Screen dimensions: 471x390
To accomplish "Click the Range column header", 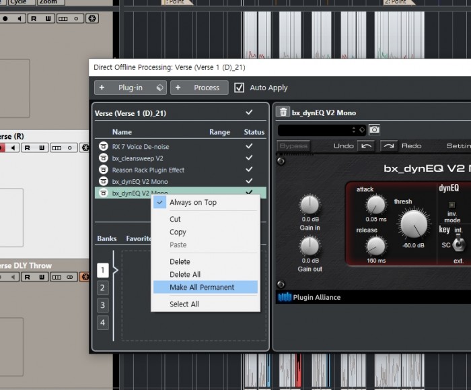I will [x=219, y=132].
